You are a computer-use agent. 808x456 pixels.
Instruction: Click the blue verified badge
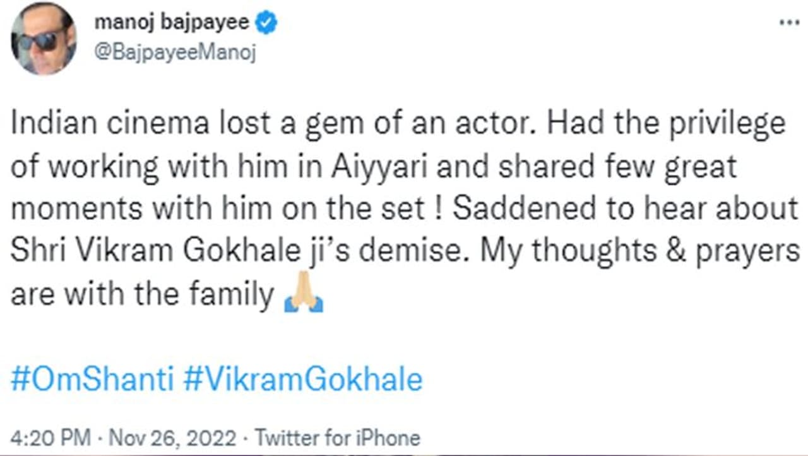266,24
